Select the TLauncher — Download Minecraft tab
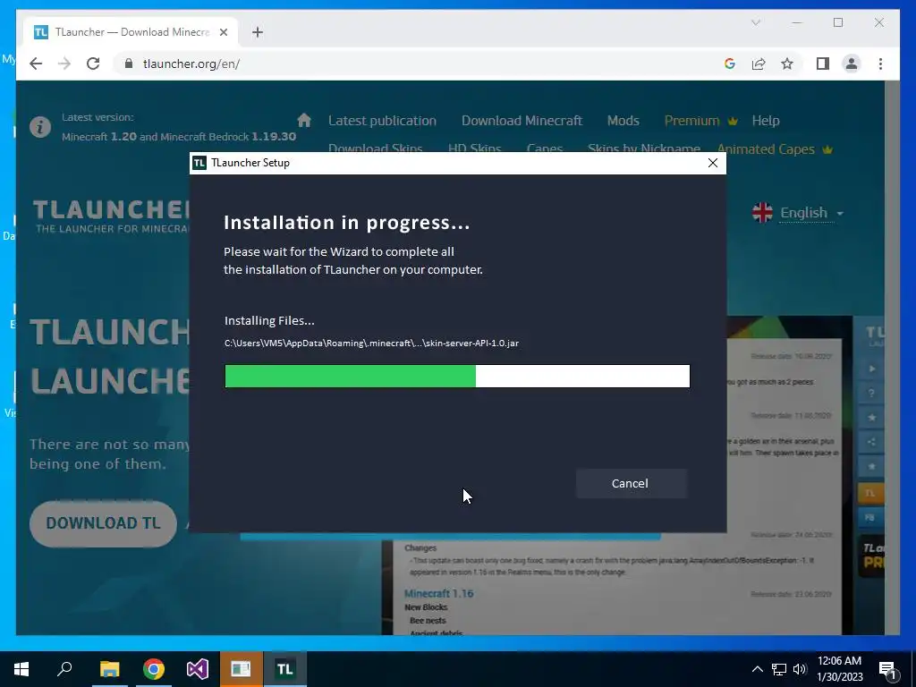This screenshot has width=916, height=687. tap(131, 32)
